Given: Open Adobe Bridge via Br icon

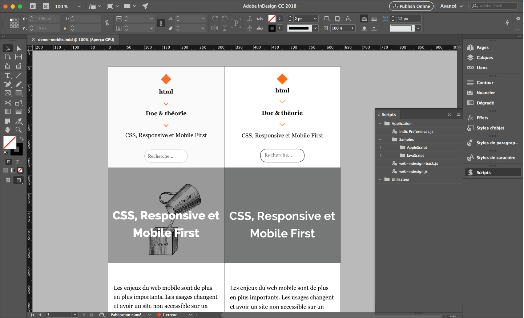Looking at the screenshot, I should [x=33, y=6].
